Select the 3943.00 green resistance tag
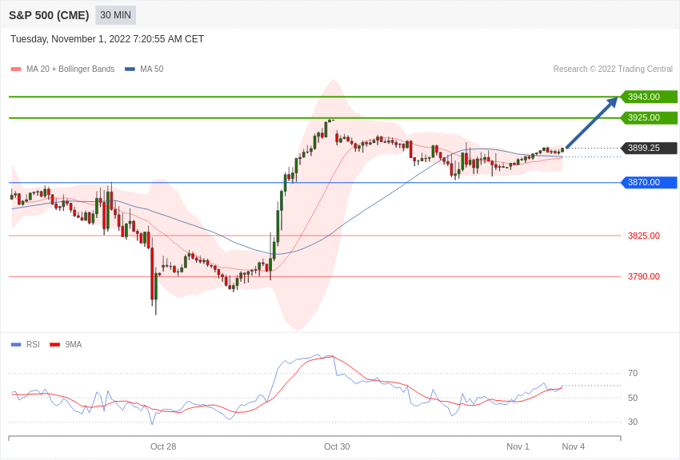Viewport: 680px width, 460px height. [x=649, y=97]
